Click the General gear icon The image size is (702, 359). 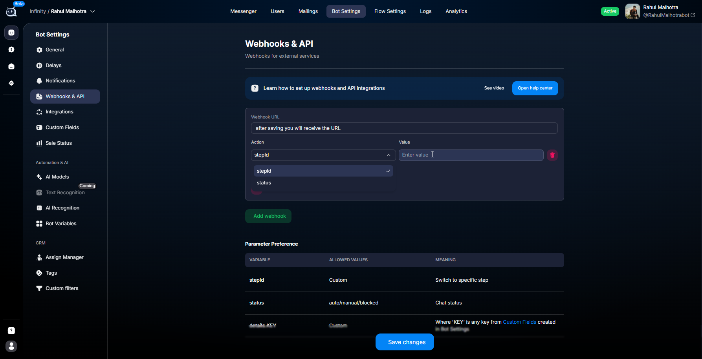(39, 50)
